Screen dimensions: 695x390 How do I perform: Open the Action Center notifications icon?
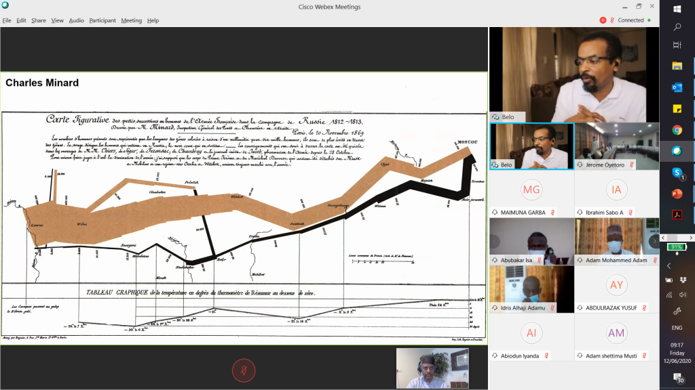coord(677,378)
